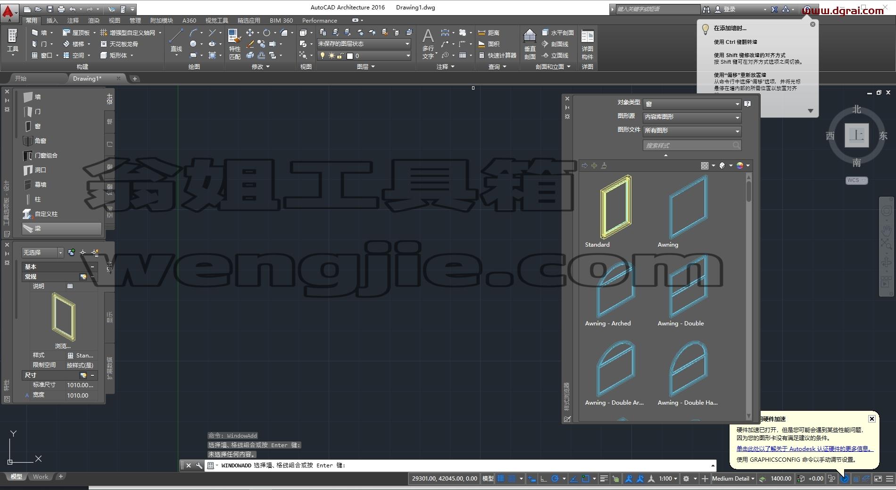Open the 对象类型 object type dropdown
This screenshot has width=896, height=490.
point(692,104)
